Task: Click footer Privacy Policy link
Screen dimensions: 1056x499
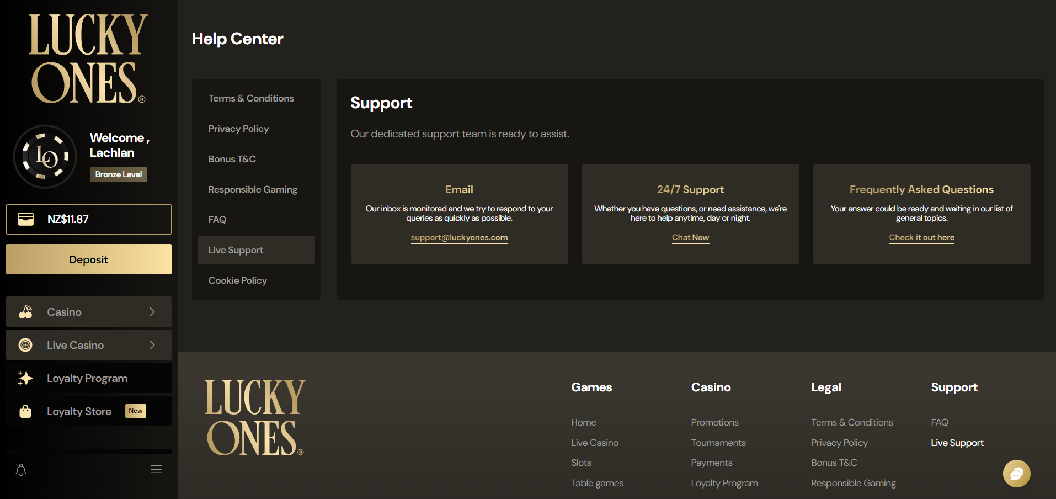Action: pos(839,443)
